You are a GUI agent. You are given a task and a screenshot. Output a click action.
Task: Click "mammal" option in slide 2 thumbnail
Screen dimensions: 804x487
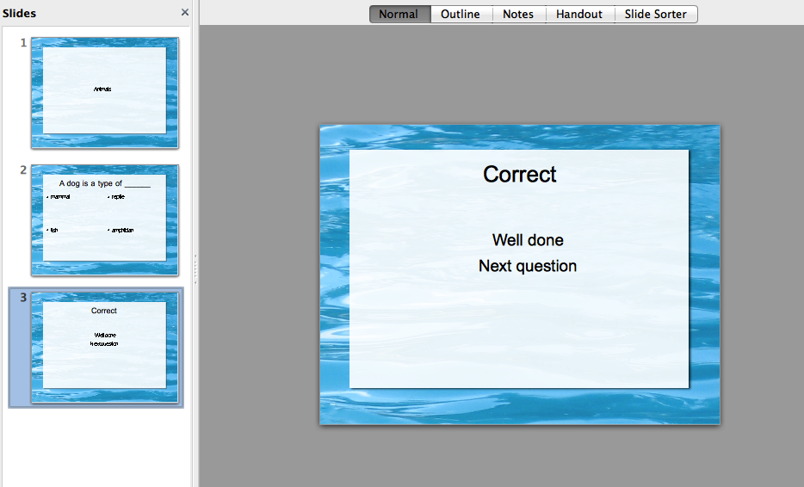point(60,197)
